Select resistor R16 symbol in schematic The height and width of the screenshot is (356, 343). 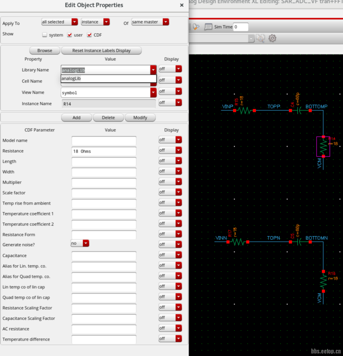[323, 281]
